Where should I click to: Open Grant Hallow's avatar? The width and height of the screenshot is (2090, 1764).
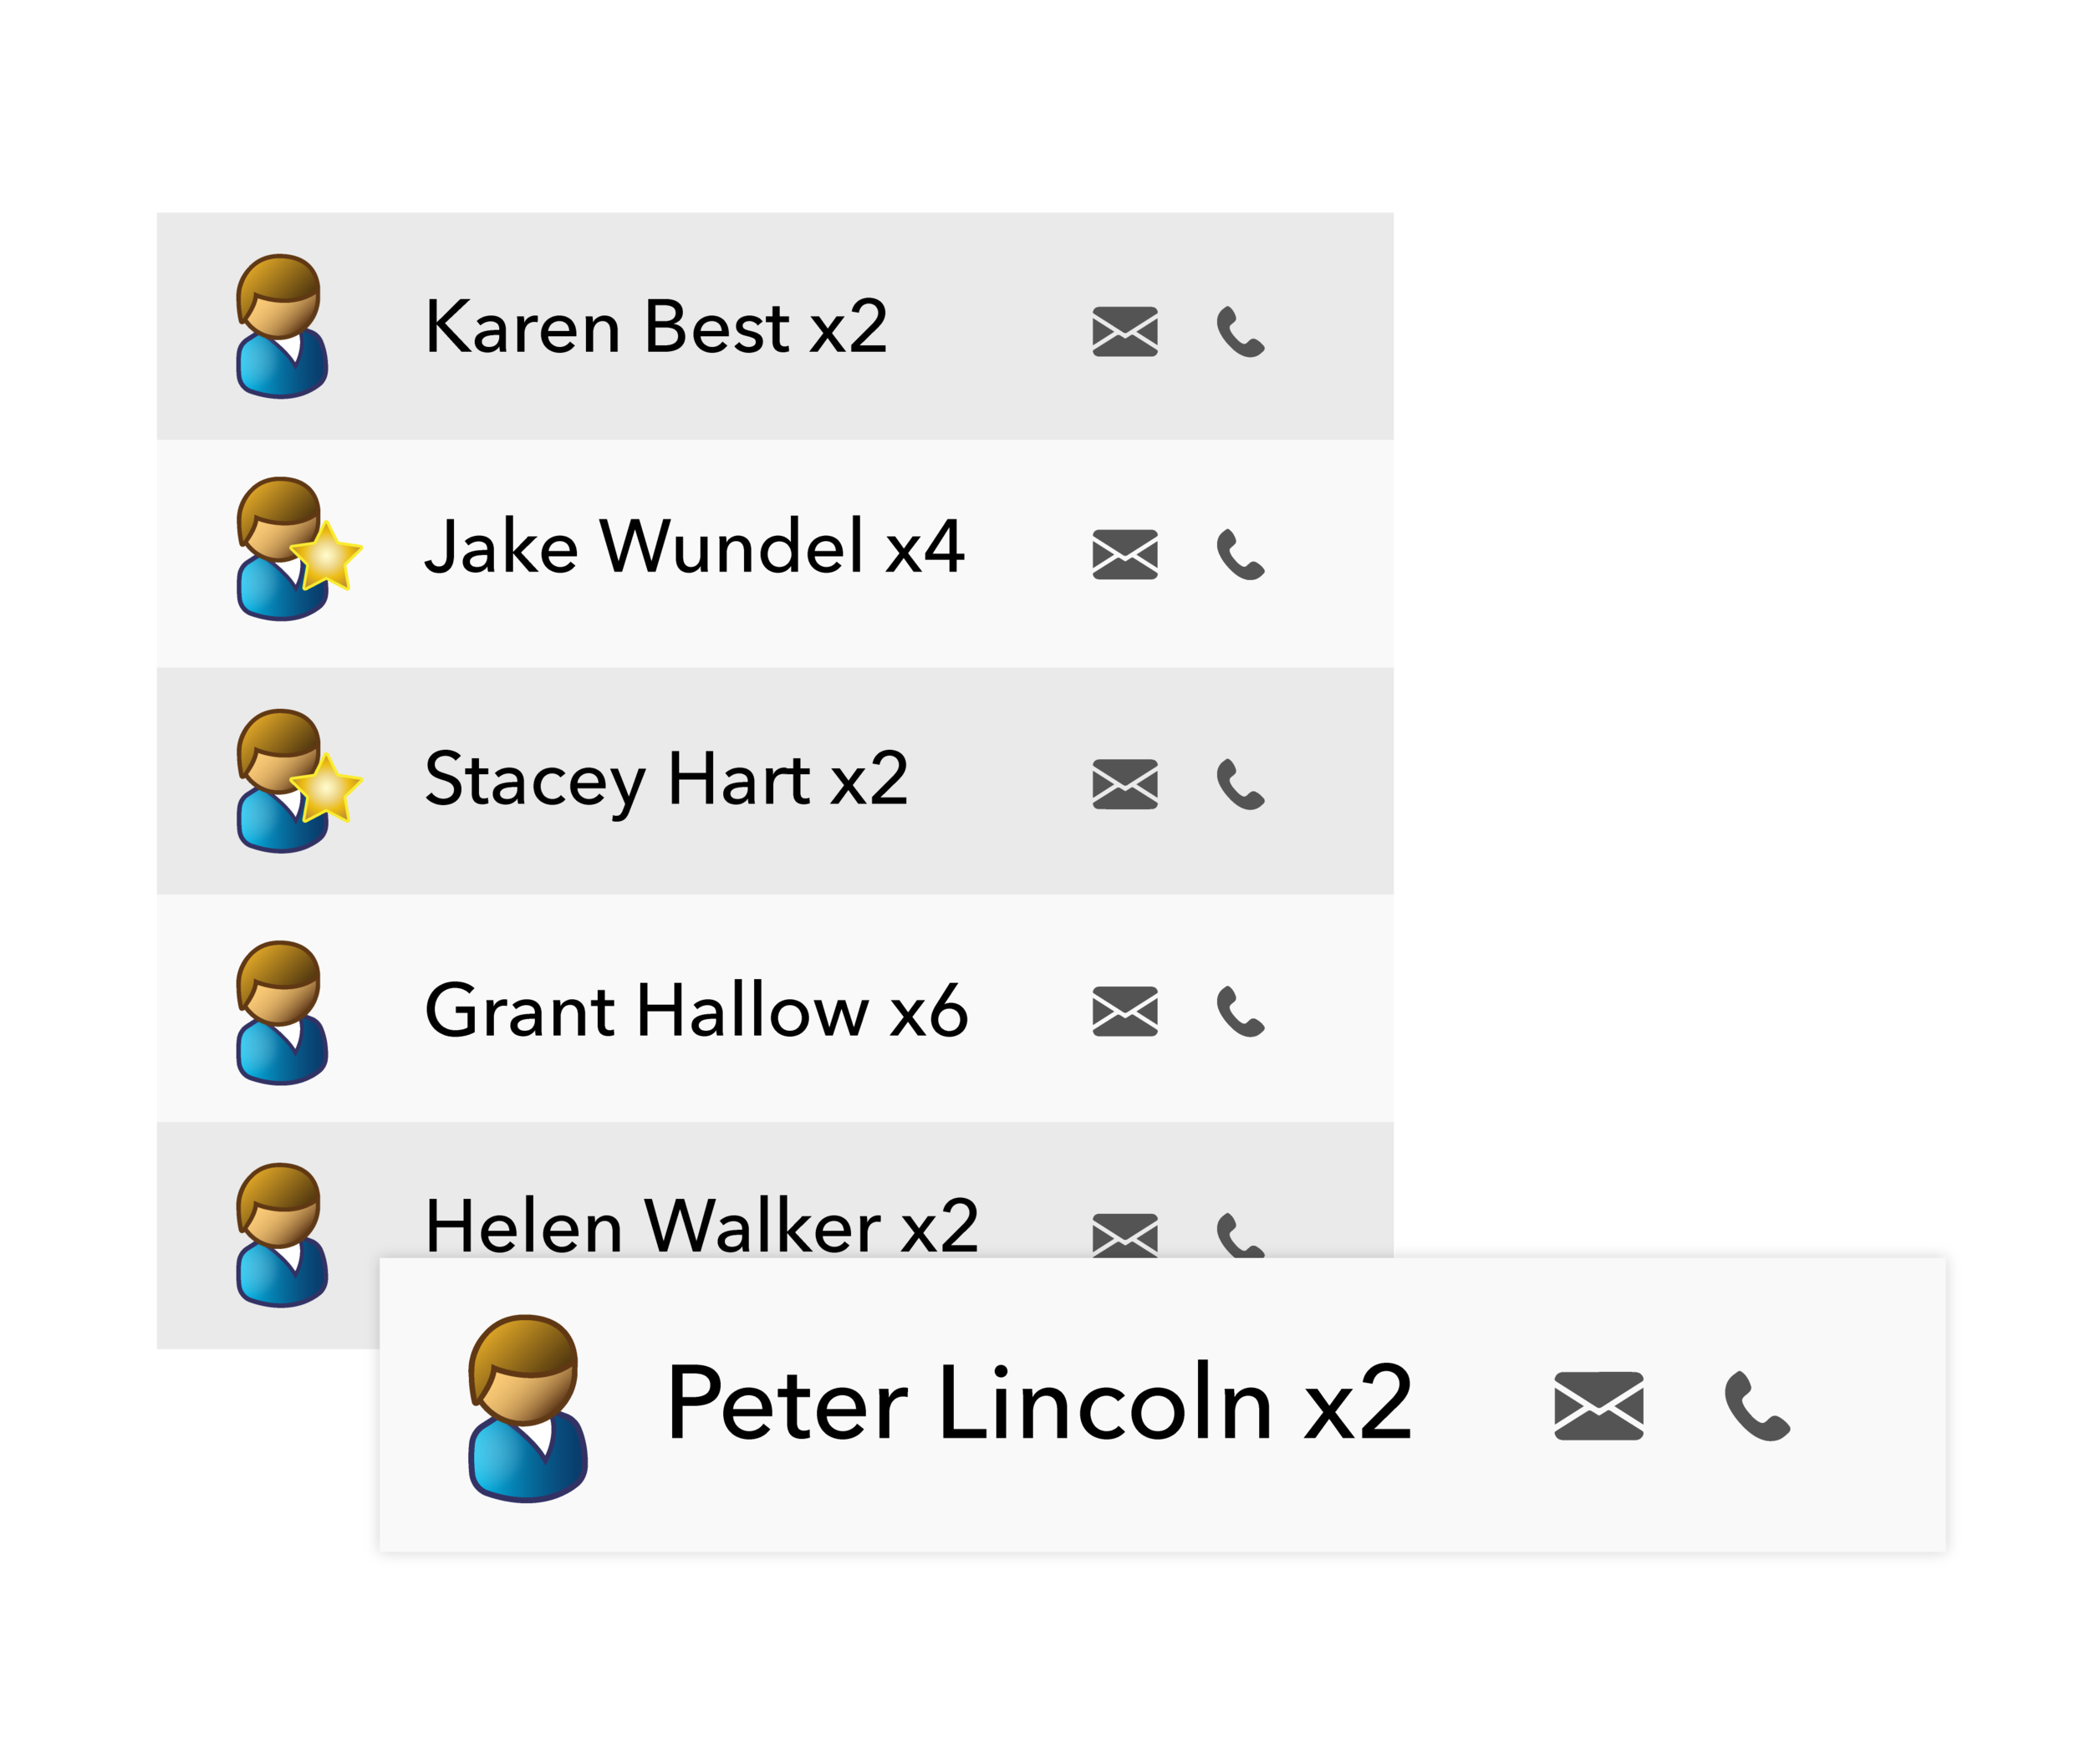(282, 1012)
